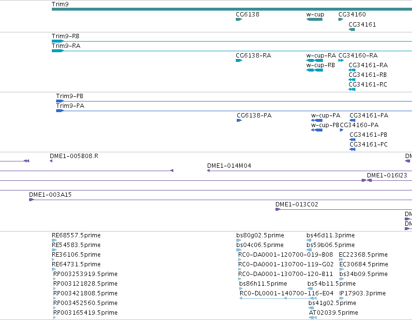Open the DME1-016I23 clone label
Image resolution: width=412 pixels, height=320 pixels.
pos(387,175)
